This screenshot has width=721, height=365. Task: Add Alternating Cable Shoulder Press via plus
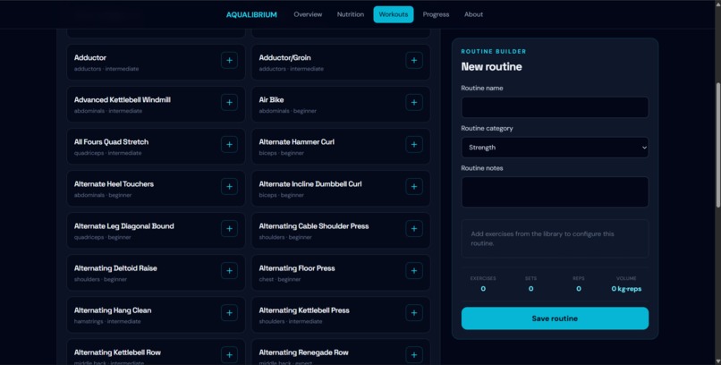(414, 228)
